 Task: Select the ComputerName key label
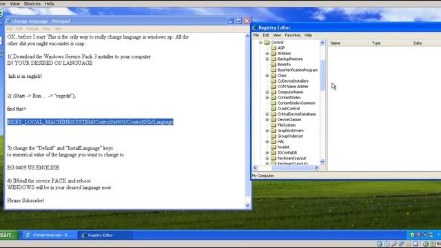click(290, 92)
